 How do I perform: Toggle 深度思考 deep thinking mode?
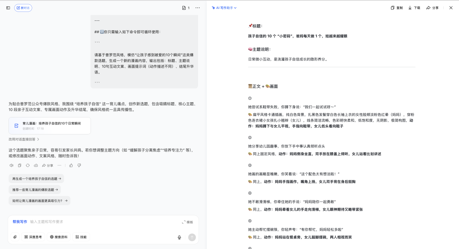click(x=32, y=237)
